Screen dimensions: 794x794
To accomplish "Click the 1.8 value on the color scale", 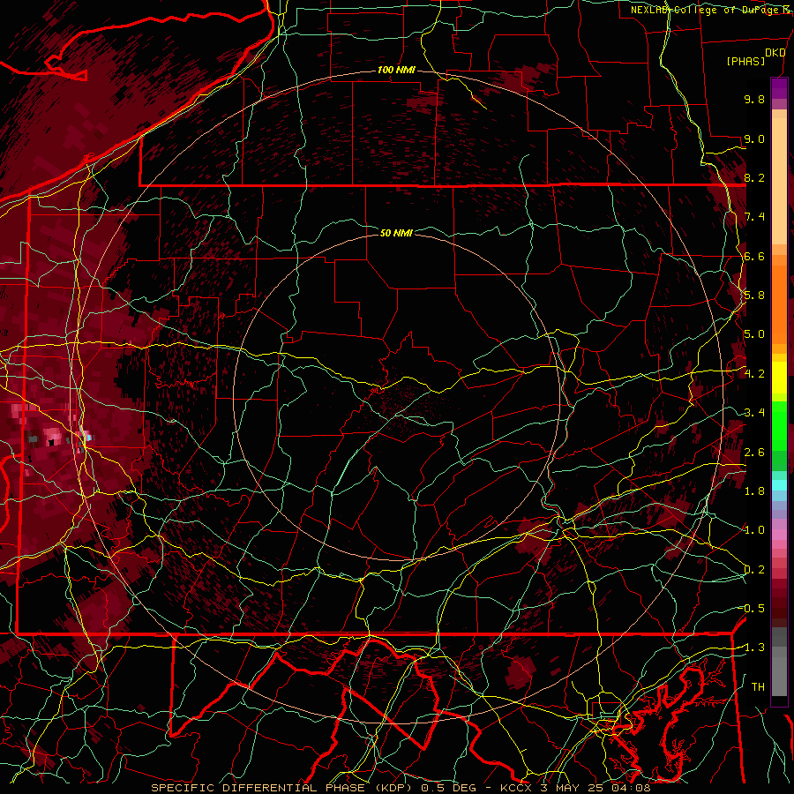I will [x=754, y=491].
